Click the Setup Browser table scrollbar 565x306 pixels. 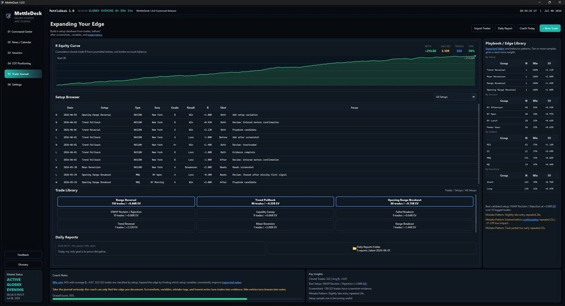click(x=479, y=144)
